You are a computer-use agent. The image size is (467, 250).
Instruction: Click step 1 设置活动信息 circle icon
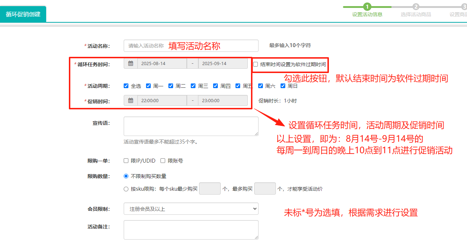tap(367, 7)
